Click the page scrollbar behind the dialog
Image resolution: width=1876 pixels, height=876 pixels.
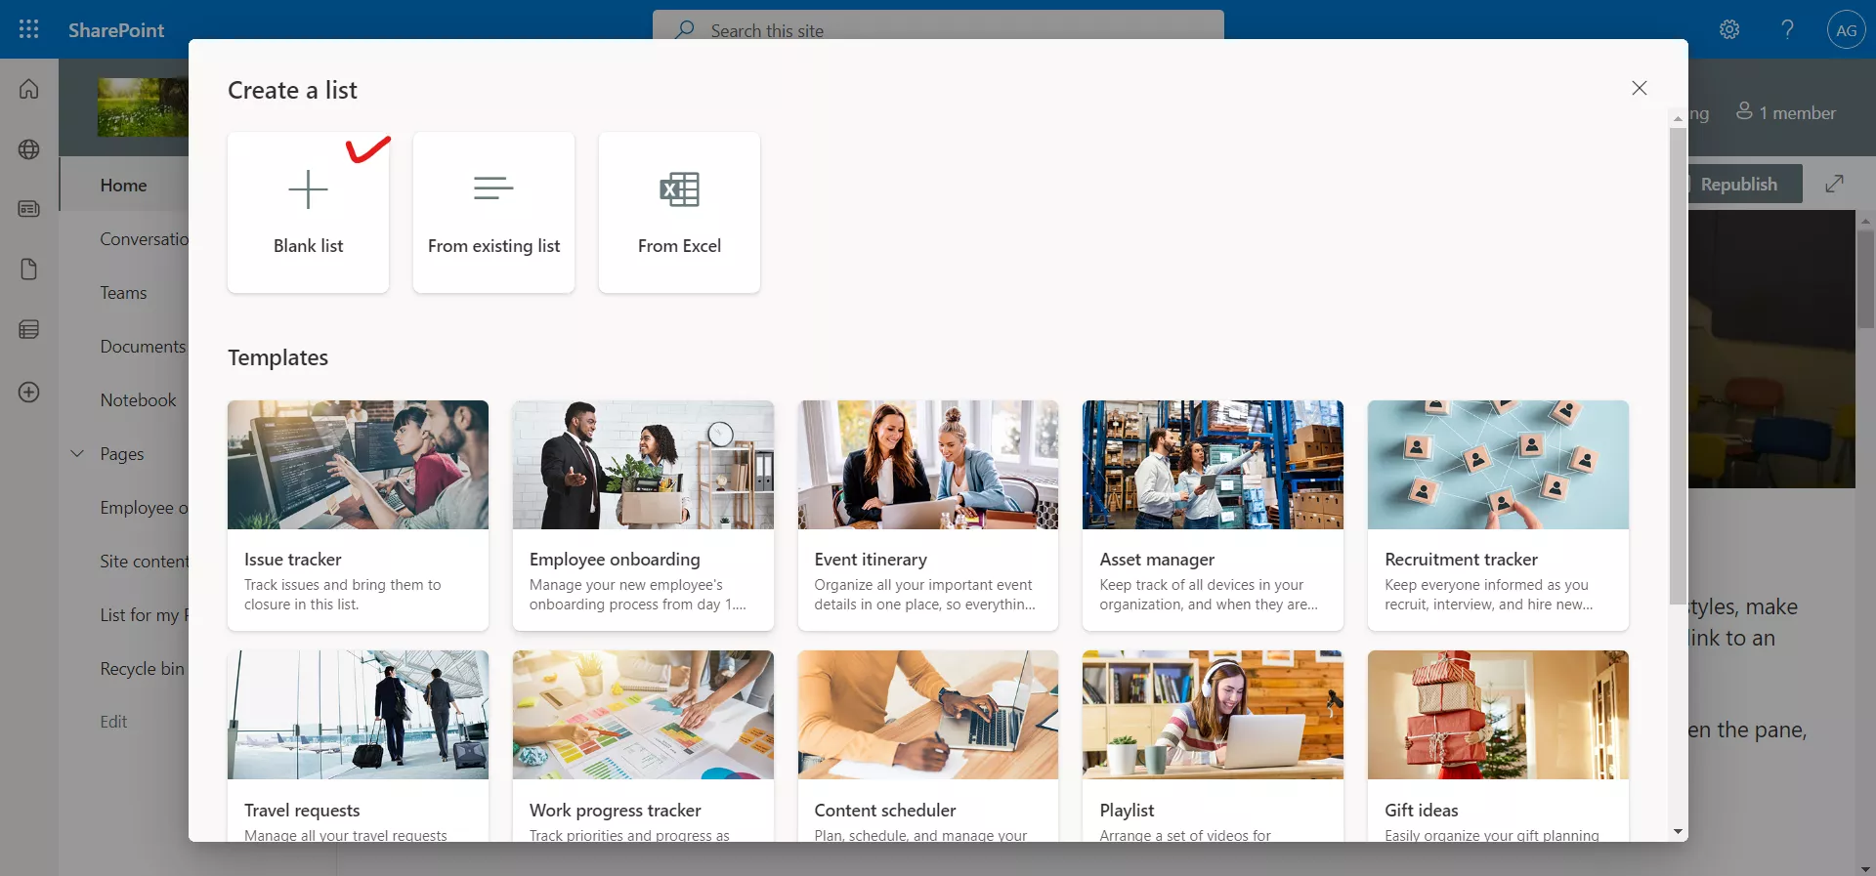(x=1865, y=278)
